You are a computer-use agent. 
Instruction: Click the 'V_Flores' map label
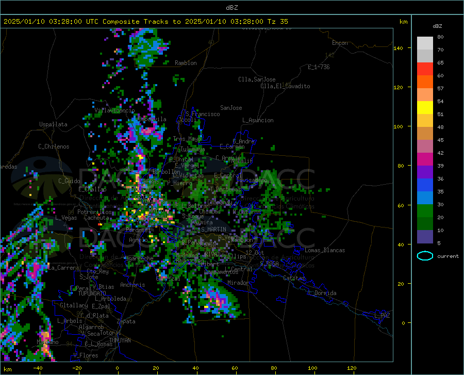(x=86, y=355)
